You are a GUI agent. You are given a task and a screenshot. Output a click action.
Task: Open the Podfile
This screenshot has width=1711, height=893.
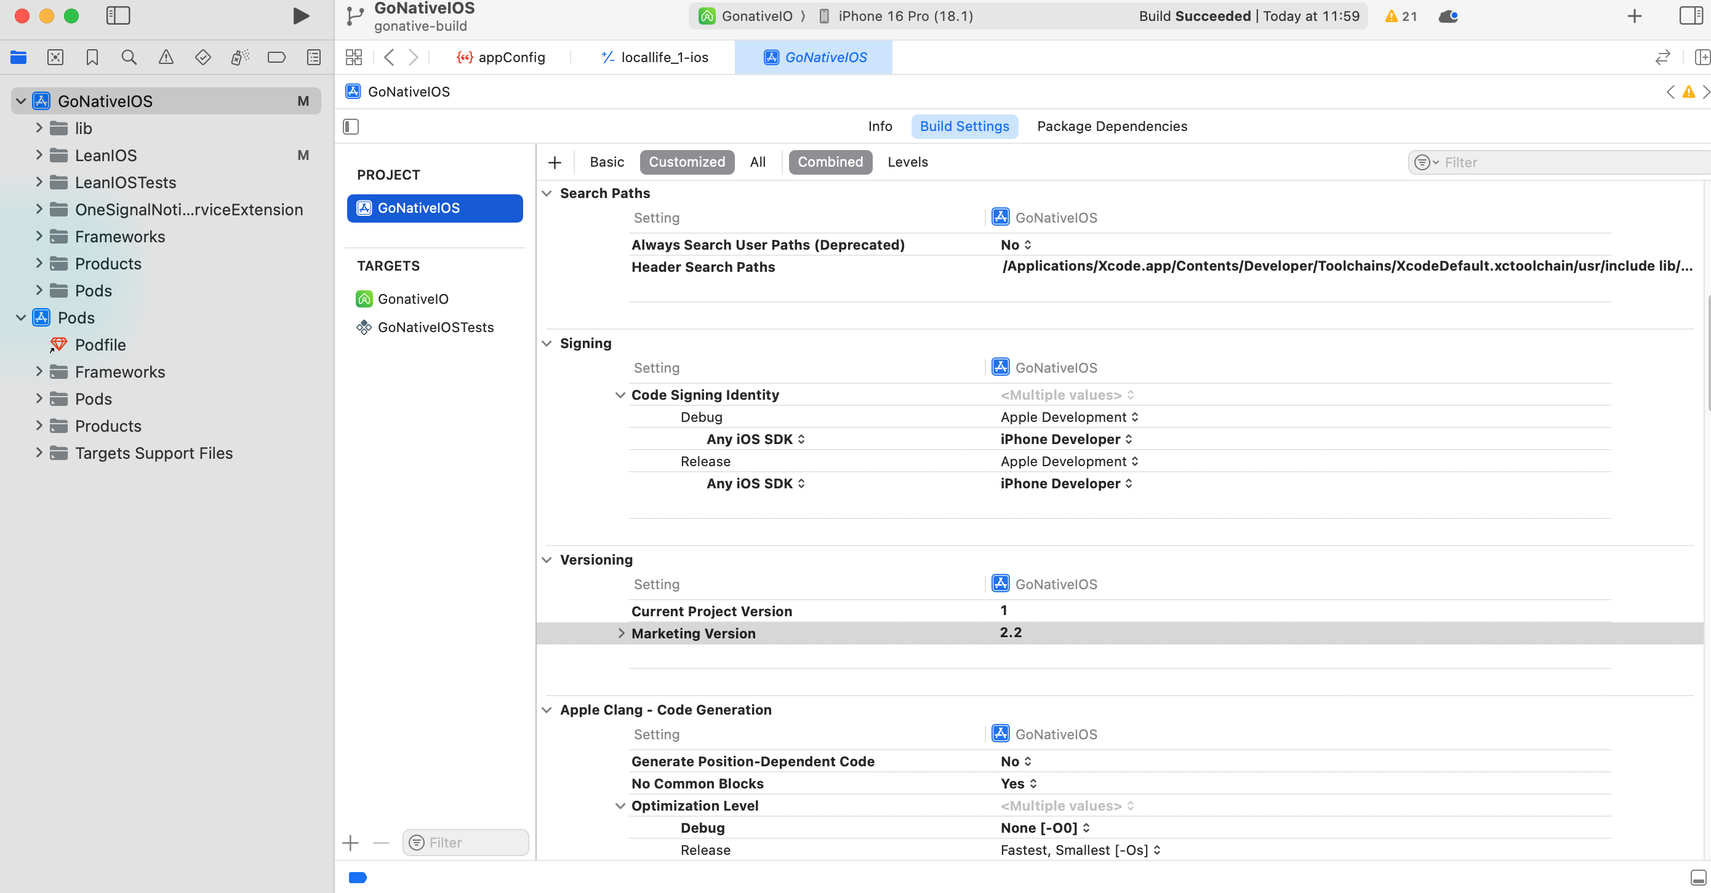pos(100,345)
